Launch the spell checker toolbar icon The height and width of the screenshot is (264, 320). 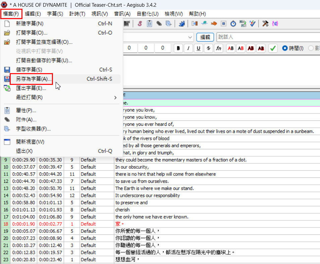click(x=252, y=24)
